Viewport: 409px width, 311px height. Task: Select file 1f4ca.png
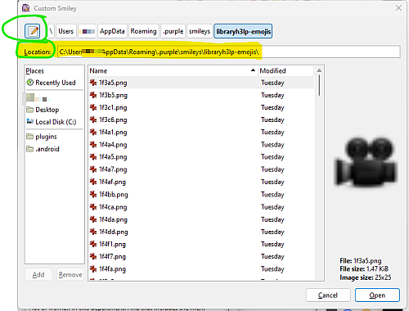click(x=201, y=207)
